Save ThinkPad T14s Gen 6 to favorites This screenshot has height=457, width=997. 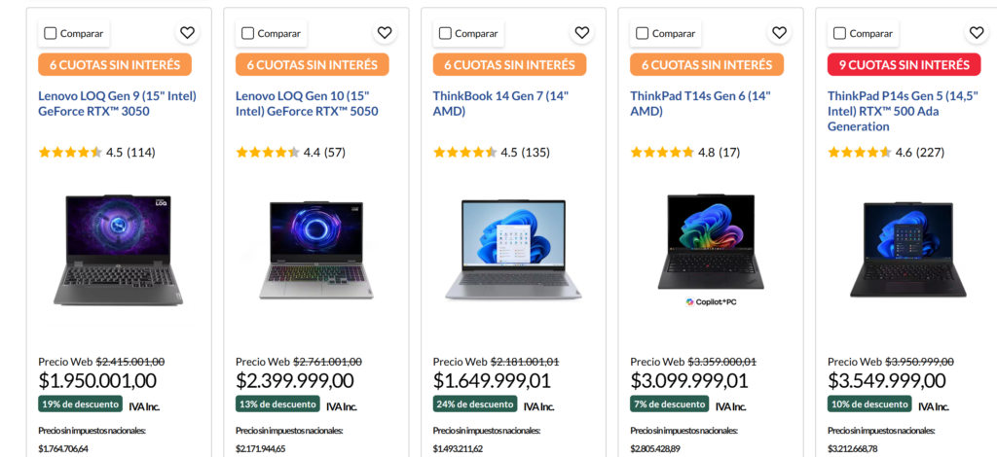point(779,33)
